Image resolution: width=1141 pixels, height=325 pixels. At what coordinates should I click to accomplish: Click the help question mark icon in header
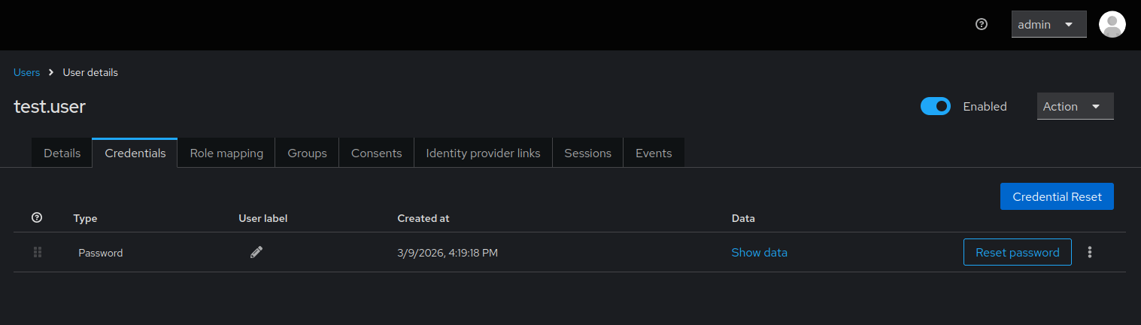[981, 24]
